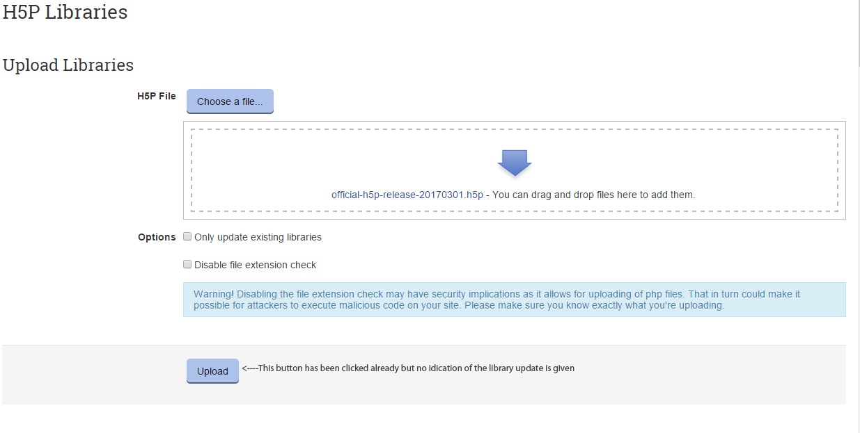The image size is (860, 433).
Task: Enable Only update existing libraries checkbox
Action: (x=187, y=236)
